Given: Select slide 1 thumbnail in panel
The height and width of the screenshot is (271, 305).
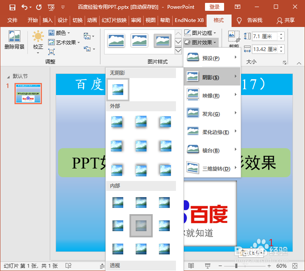Looking at the screenshot, I should pyautogui.click(x=28, y=93).
